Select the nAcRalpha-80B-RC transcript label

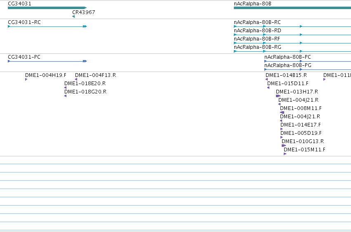coord(257,22)
